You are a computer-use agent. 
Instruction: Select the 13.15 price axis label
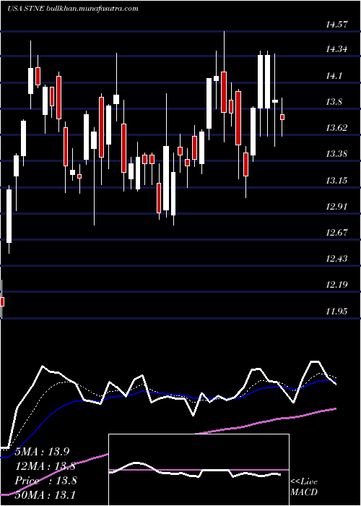pyautogui.click(x=336, y=181)
